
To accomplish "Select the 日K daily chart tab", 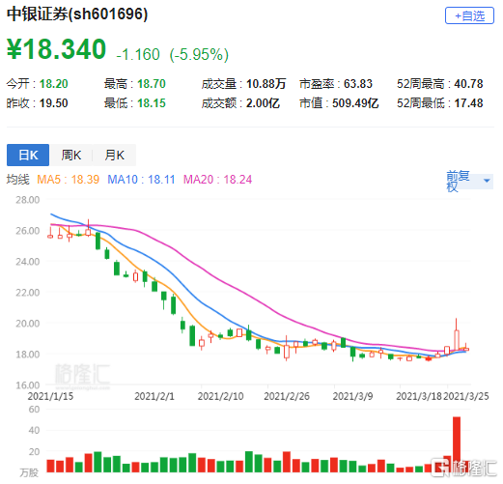I will (28, 155).
